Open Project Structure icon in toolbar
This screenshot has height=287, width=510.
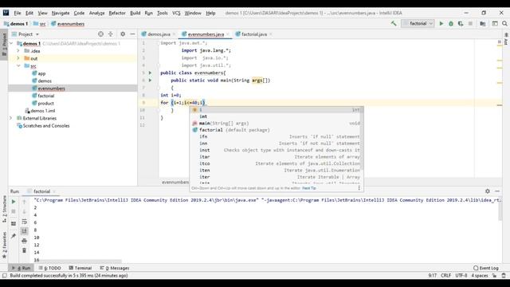click(x=483, y=23)
